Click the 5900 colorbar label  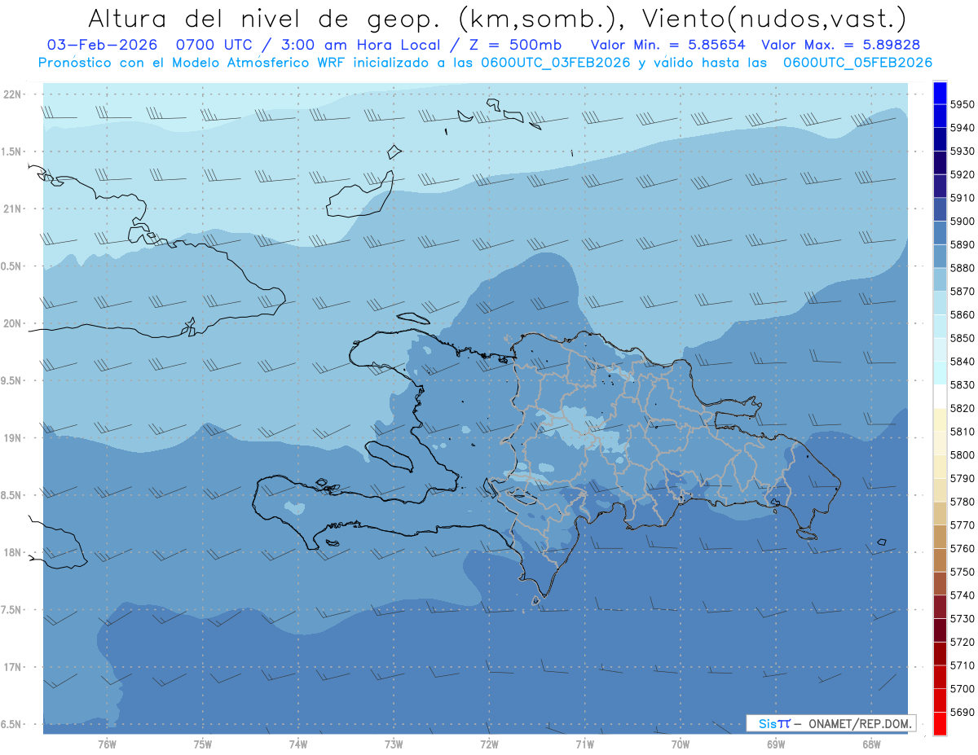tap(963, 222)
